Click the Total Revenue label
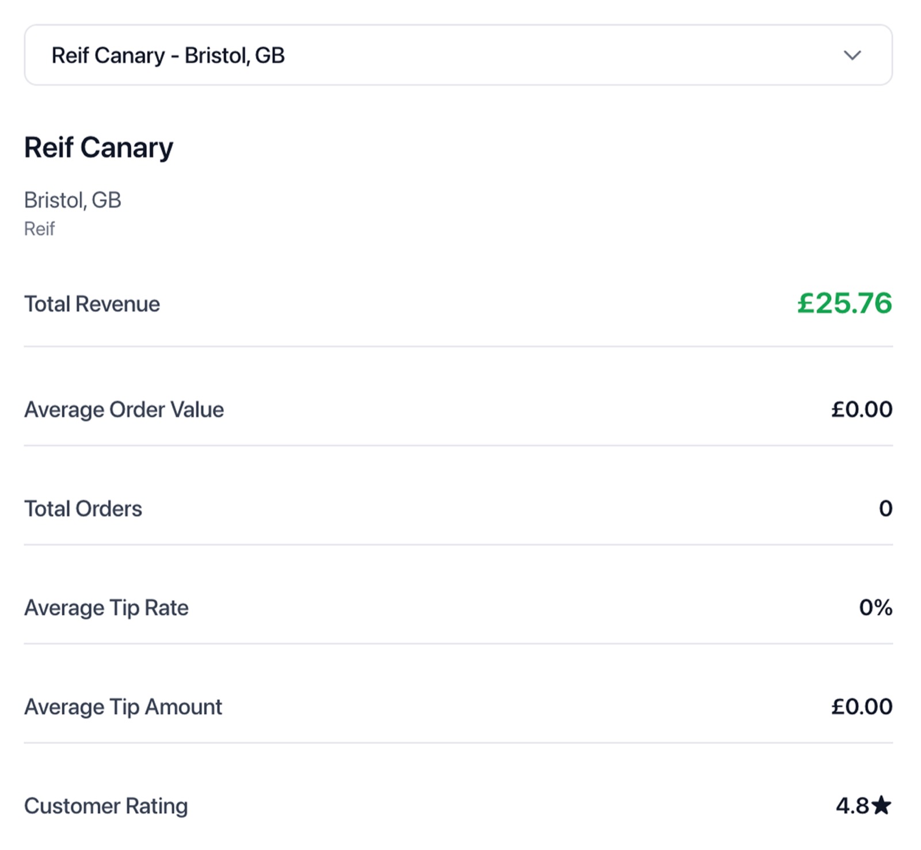 92,304
